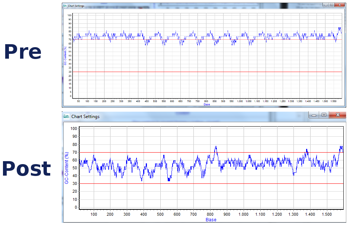The width and height of the screenshot is (350, 225).
Task: Minimize the Pre Chart Settings window
Action: point(325,5)
